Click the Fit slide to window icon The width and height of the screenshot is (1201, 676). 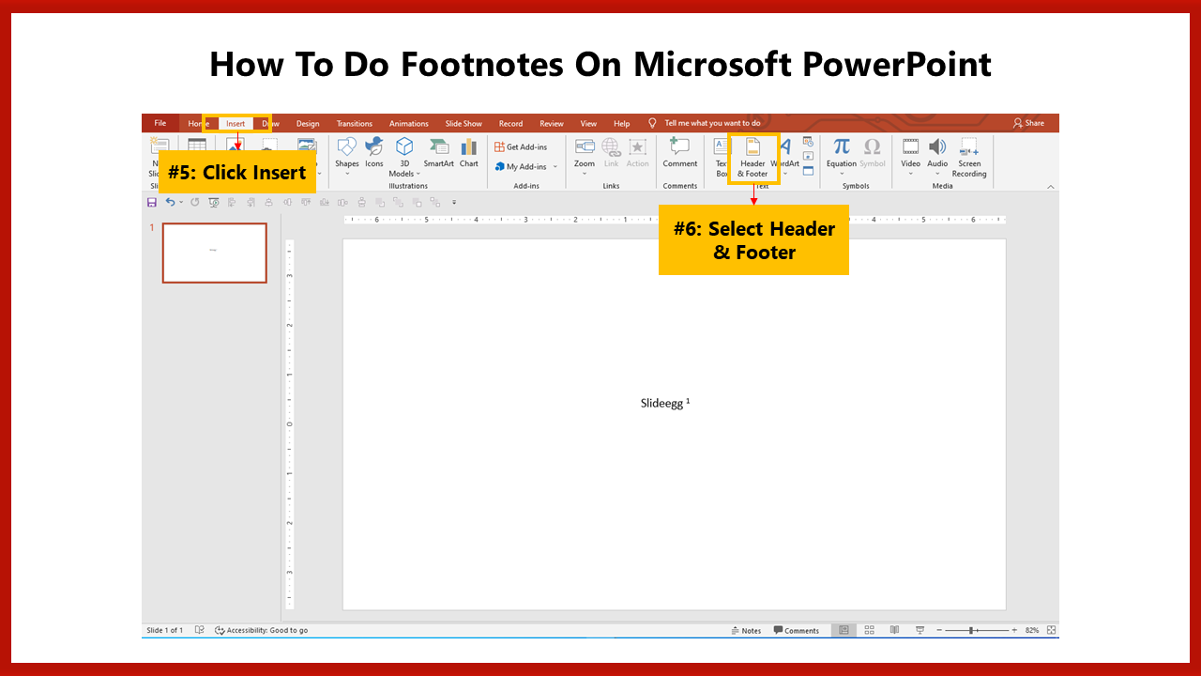click(x=1051, y=630)
